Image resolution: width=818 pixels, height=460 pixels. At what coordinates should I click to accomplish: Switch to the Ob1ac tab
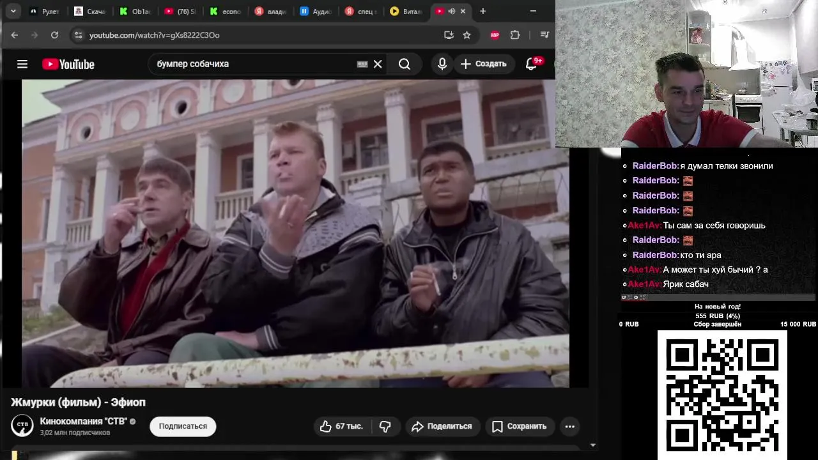pos(134,11)
